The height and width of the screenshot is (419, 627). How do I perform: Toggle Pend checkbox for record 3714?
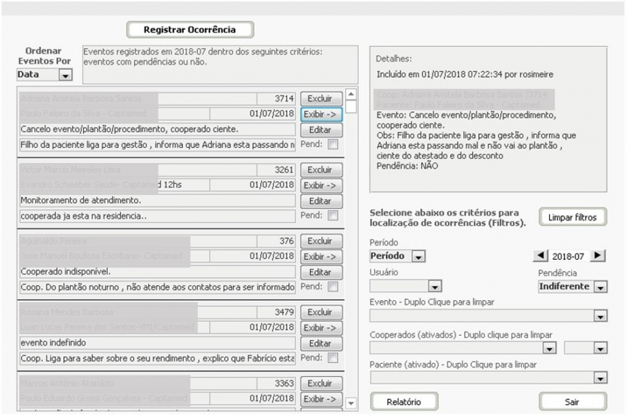pyautogui.click(x=332, y=145)
